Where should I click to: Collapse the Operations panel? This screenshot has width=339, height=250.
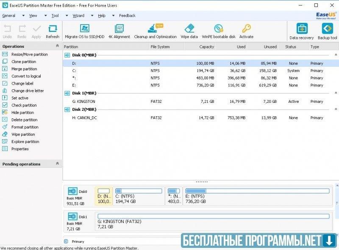[58, 46]
